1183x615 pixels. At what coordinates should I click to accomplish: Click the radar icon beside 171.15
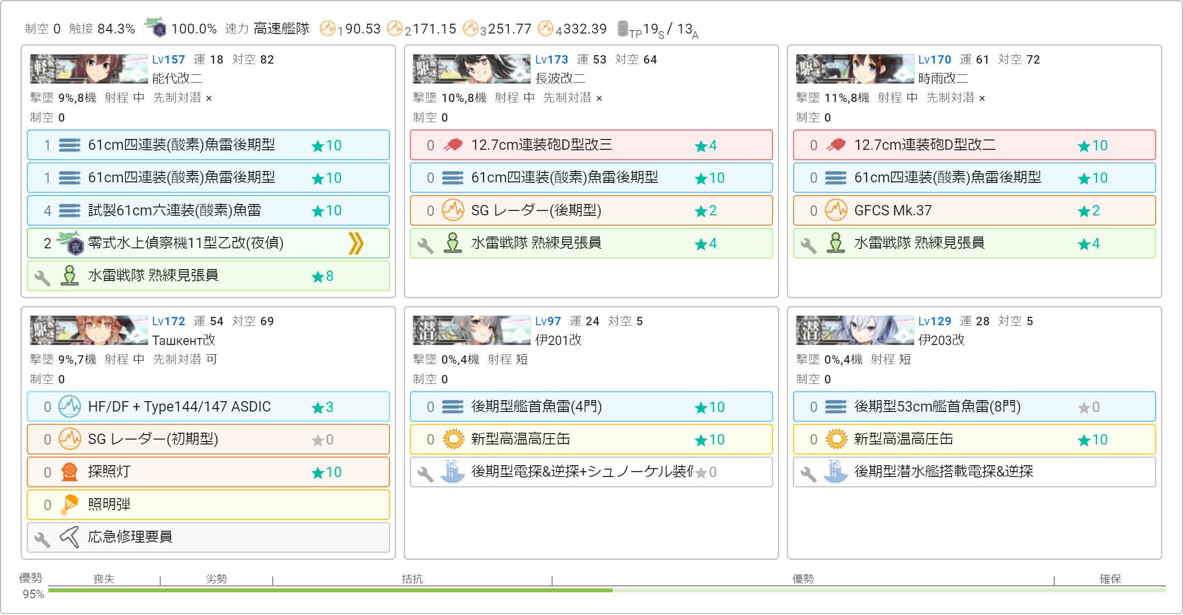click(394, 28)
